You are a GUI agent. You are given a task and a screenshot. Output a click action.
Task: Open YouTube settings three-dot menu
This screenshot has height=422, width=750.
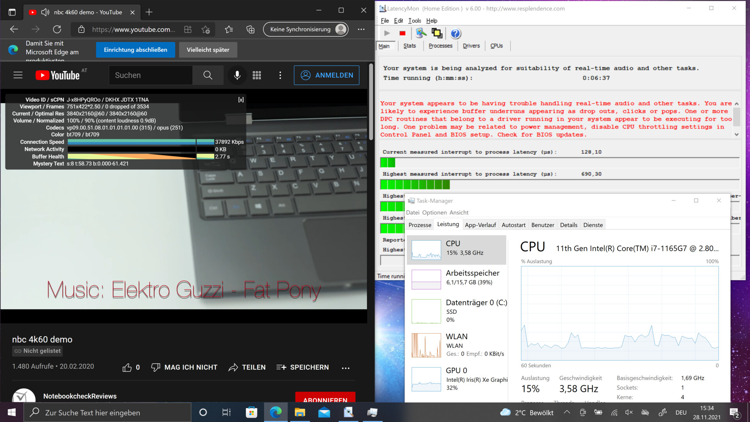point(280,75)
